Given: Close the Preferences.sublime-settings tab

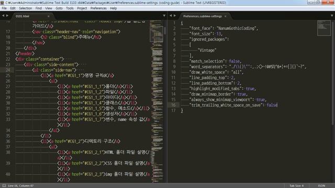Looking at the screenshot, I should coord(225,16).
